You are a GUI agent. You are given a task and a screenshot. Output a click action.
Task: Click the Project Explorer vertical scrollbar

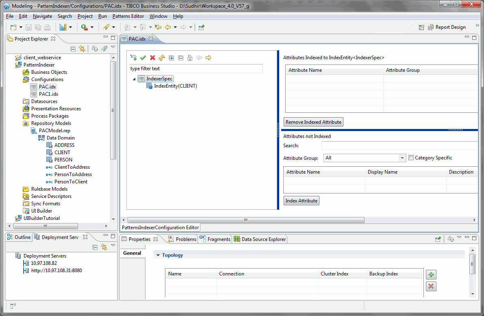[x=113, y=110]
